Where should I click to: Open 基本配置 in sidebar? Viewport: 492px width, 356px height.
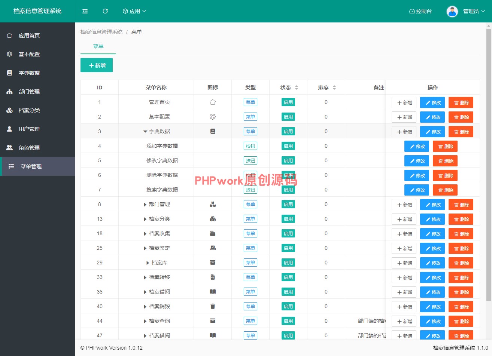(x=37, y=54)
